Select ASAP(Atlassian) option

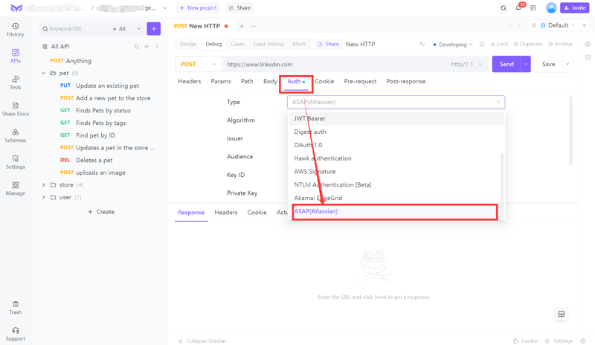[x=395, y=211]
